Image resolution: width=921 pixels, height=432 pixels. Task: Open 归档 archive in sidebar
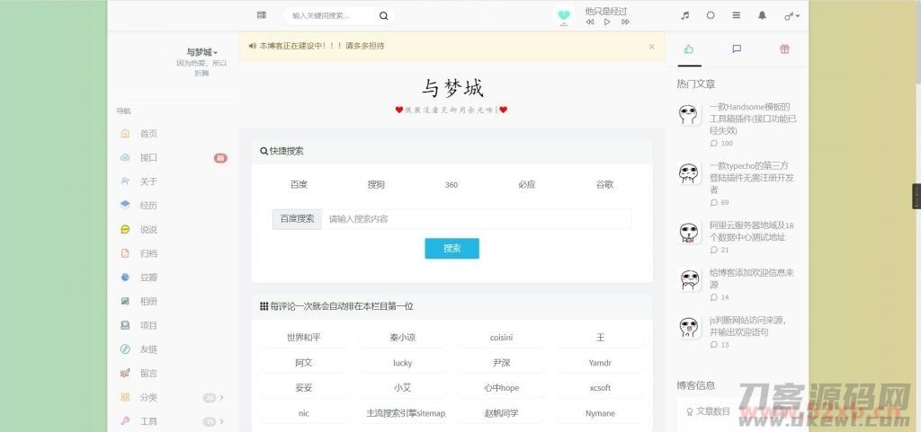(x=148, y=254)
